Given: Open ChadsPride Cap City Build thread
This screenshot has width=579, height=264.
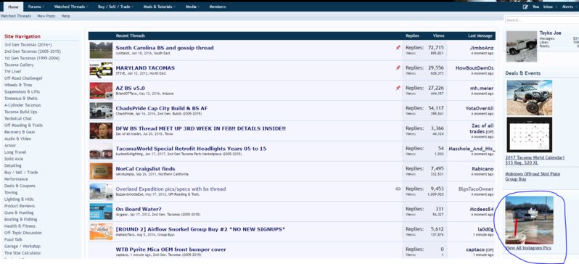Looking at the screenshot, I should tap(162, 108).
